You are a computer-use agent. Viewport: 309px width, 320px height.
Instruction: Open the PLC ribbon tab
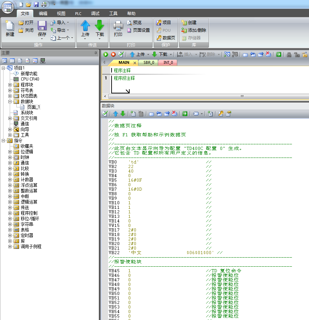pos(78,14)
